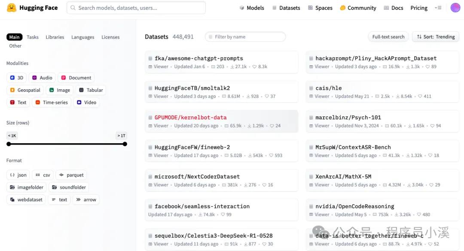
Task: Open Full-text search
Action: [388, 36]
